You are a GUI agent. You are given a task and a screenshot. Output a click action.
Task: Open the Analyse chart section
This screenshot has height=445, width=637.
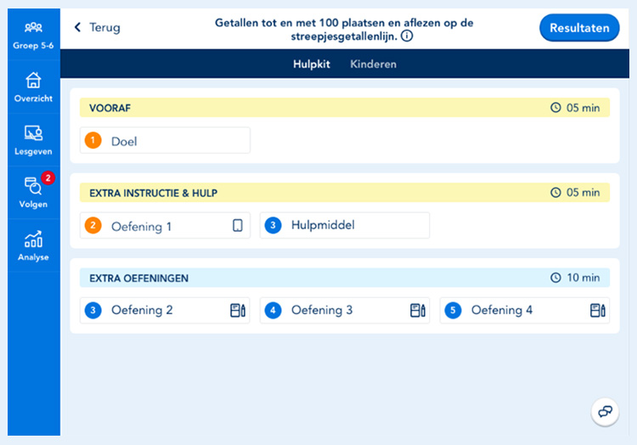point(33,245)
